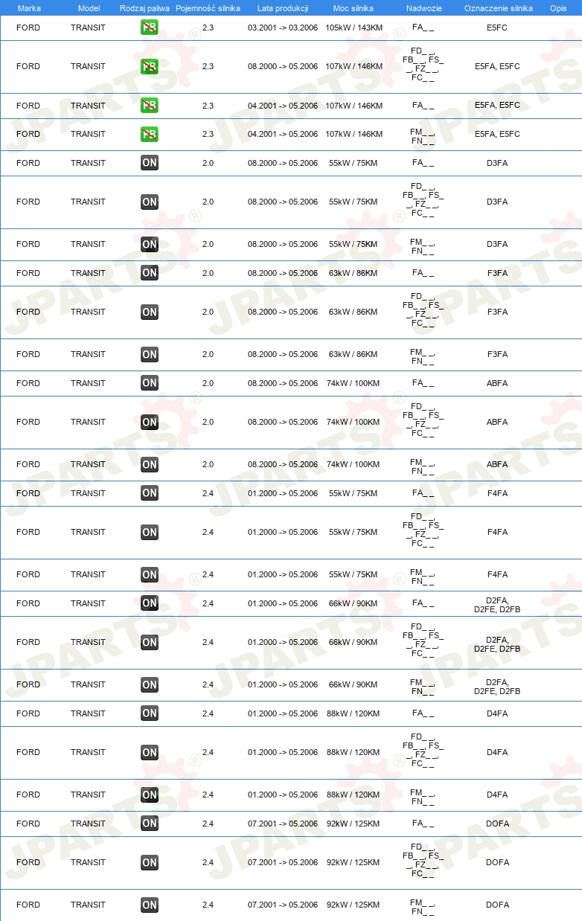Click the Lata produkcji column header
The height and width of the screenshot is (921, 582).
tap(283, 8)
